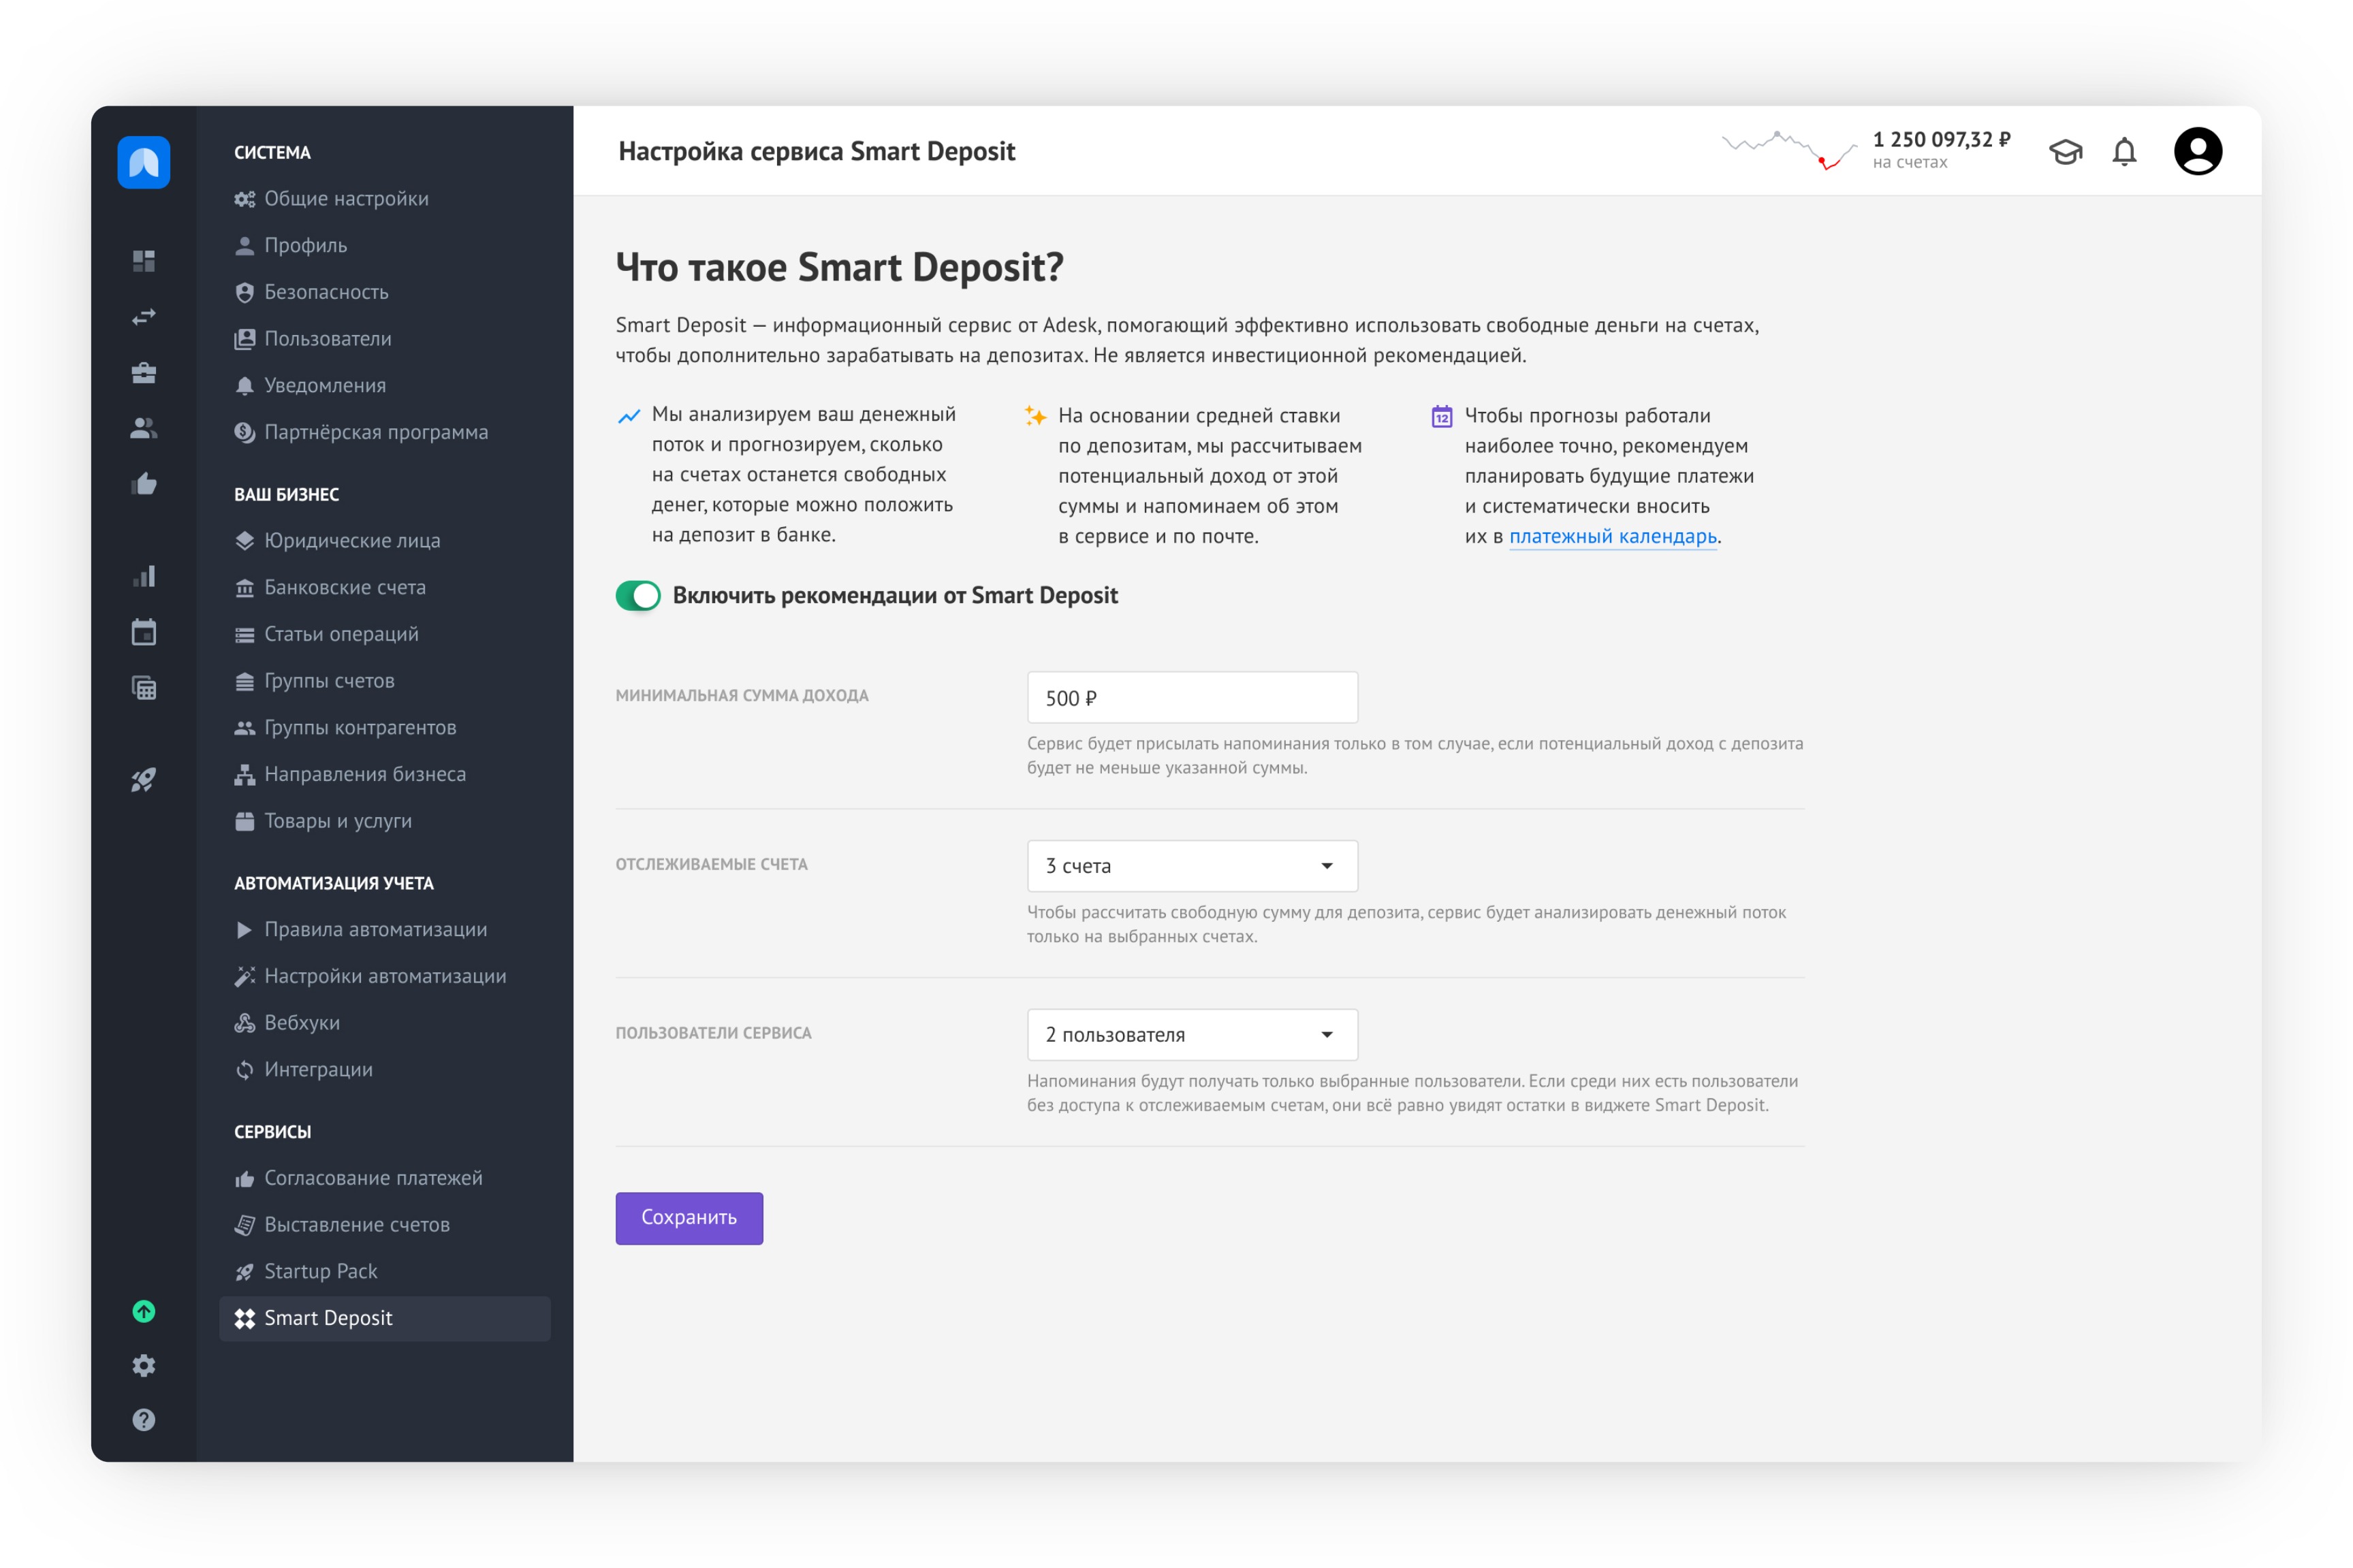Open the settings gear icon in left rail
2353x1568 pixels.
[143, 1365]
